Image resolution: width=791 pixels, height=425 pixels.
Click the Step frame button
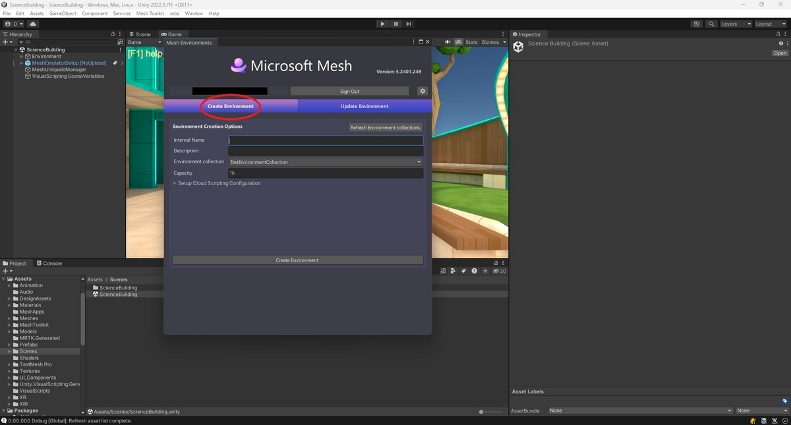click(x=409, y=24)
